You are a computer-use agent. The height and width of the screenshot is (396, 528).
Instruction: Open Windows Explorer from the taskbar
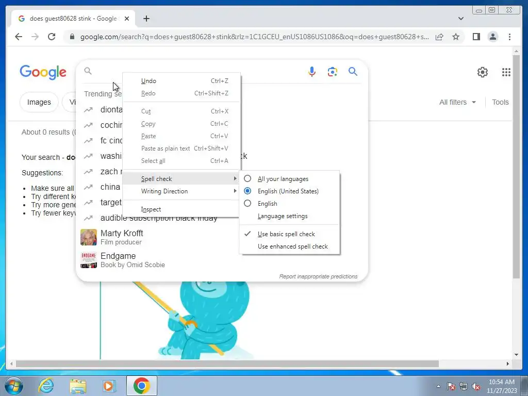(x=78, y=386)
